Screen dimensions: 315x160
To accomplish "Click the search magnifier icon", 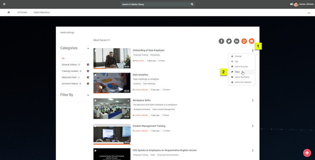I will coord(192,4).
